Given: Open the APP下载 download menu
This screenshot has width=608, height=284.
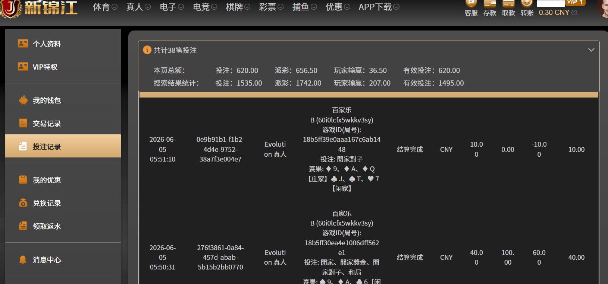Looking at the screenshot, I should 379,7.
